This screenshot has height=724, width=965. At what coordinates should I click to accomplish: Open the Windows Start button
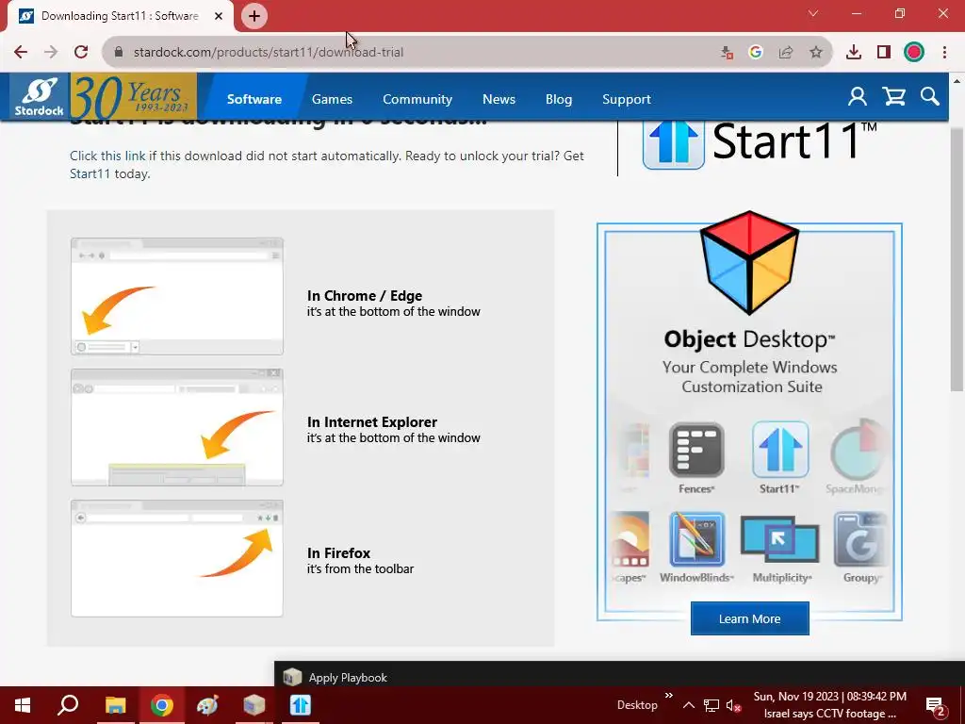point(23,705)
